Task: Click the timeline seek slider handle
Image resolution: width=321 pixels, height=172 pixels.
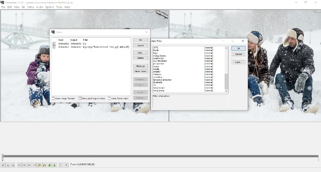Action: click(x=3, y=157)
